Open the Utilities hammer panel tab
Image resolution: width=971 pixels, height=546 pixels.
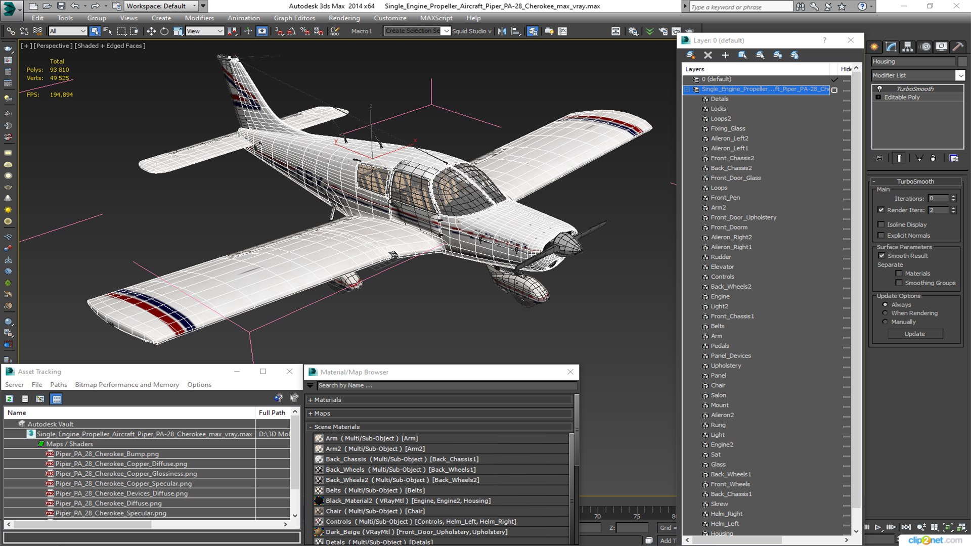click(x=958, y=47)
